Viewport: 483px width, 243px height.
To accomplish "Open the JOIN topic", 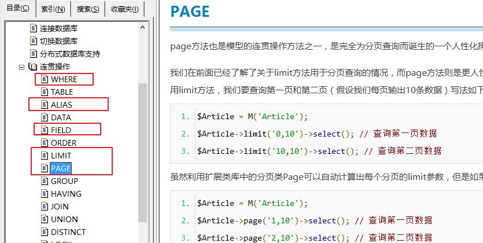I will 60,207.
